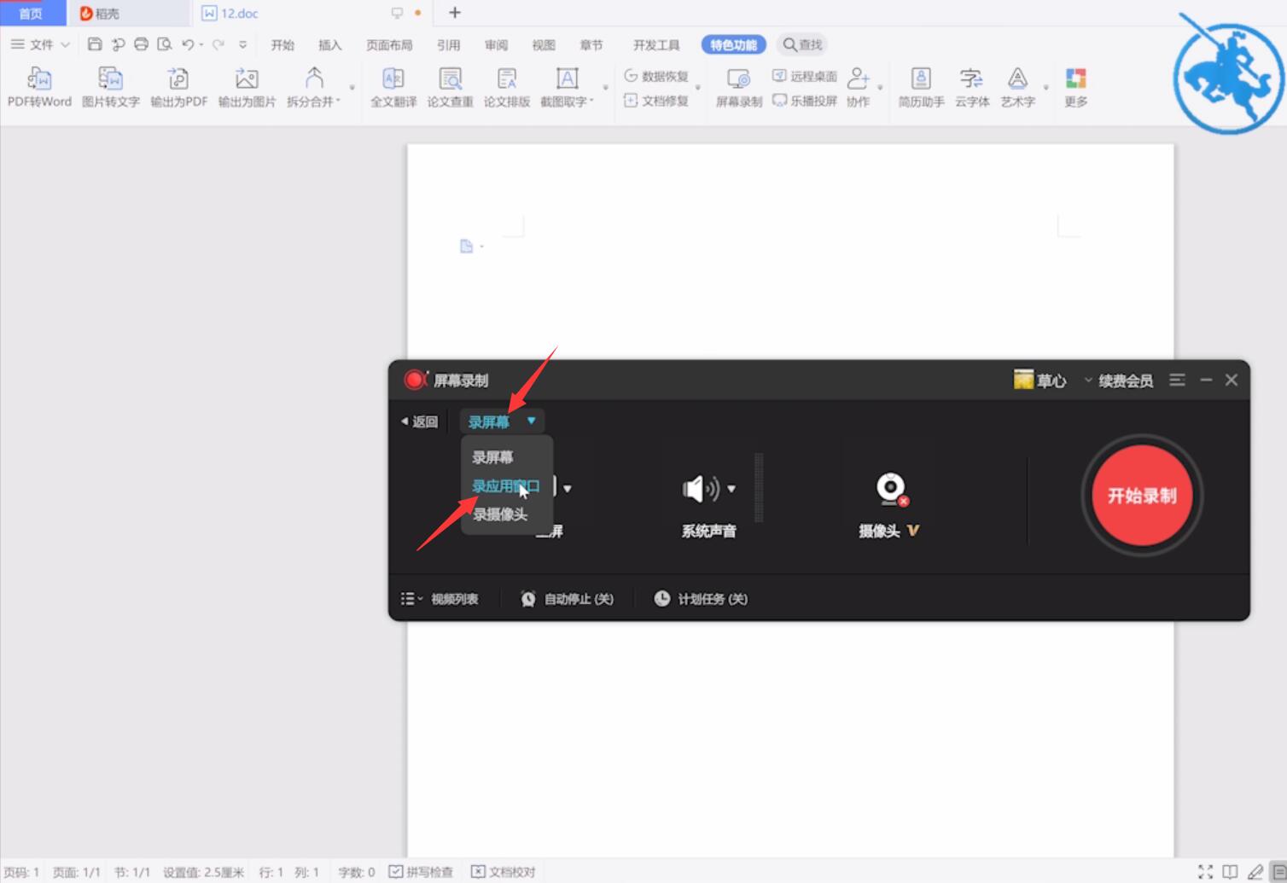Click the undo arrow icon
The height and width of the screenshot is (883, 1287).
188,44
